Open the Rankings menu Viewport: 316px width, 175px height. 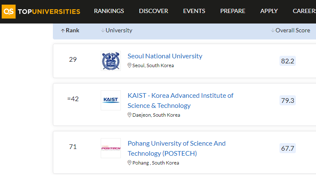click(x=109, y=11)
